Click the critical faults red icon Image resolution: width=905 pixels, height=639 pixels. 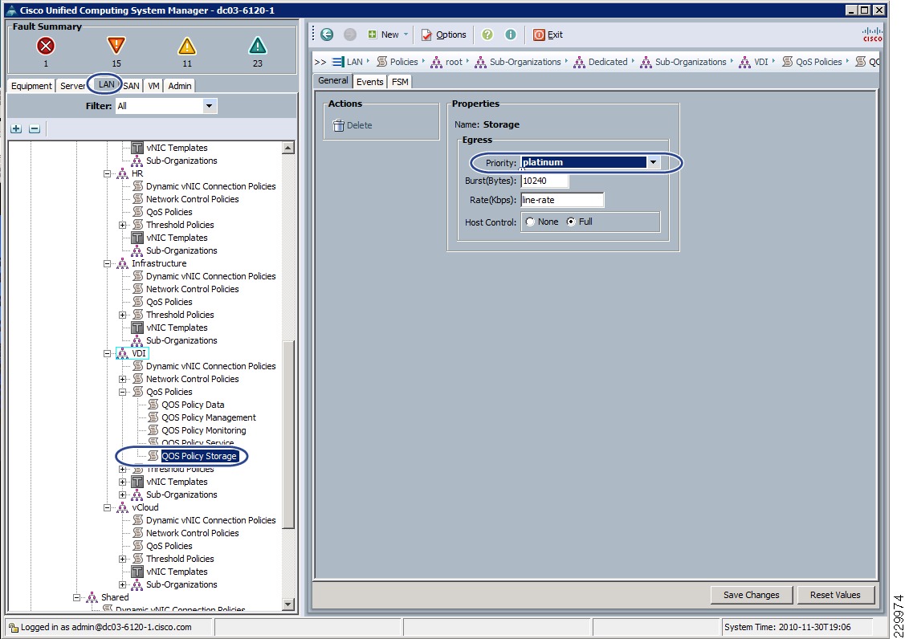46,45
